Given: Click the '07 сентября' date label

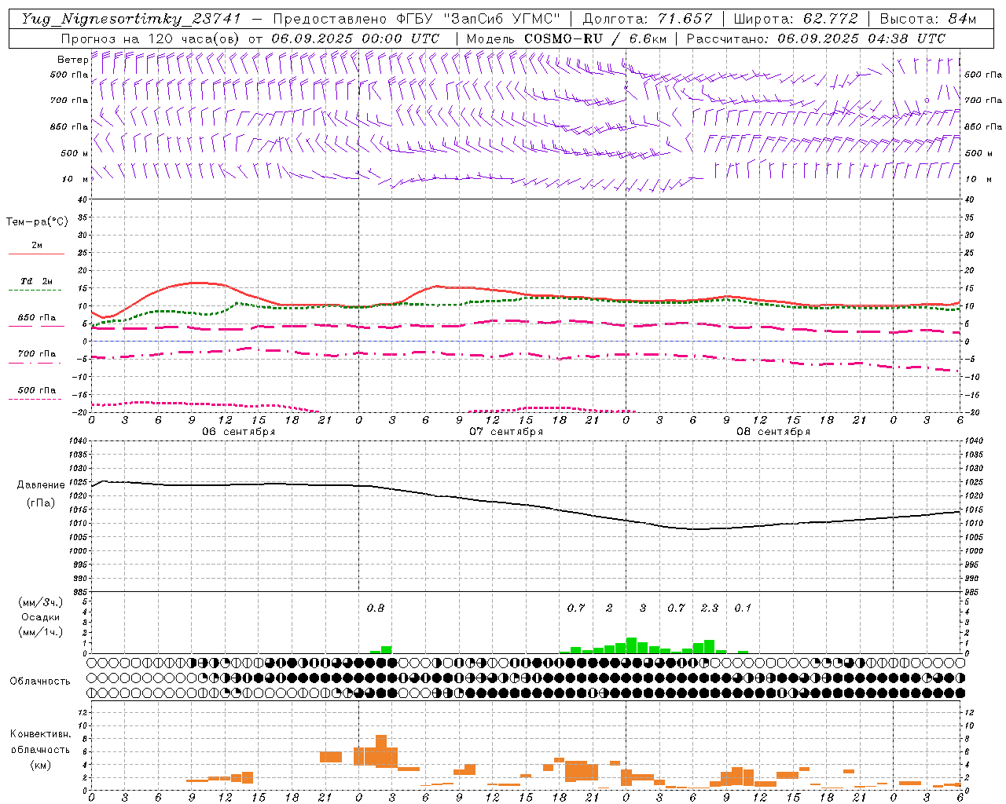Looking at the screenshot, I should click(x=506, y=432).
